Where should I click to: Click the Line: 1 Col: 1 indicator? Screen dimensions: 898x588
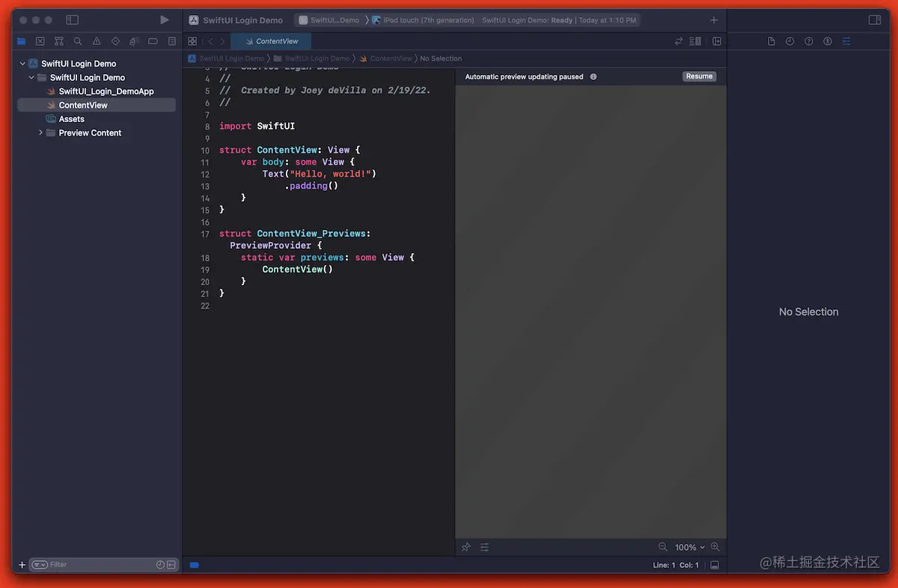pyautogui.click(x=676, y=565)
